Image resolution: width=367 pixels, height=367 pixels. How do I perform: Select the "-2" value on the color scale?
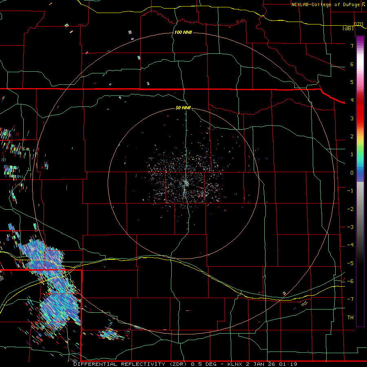click(350, 209)
